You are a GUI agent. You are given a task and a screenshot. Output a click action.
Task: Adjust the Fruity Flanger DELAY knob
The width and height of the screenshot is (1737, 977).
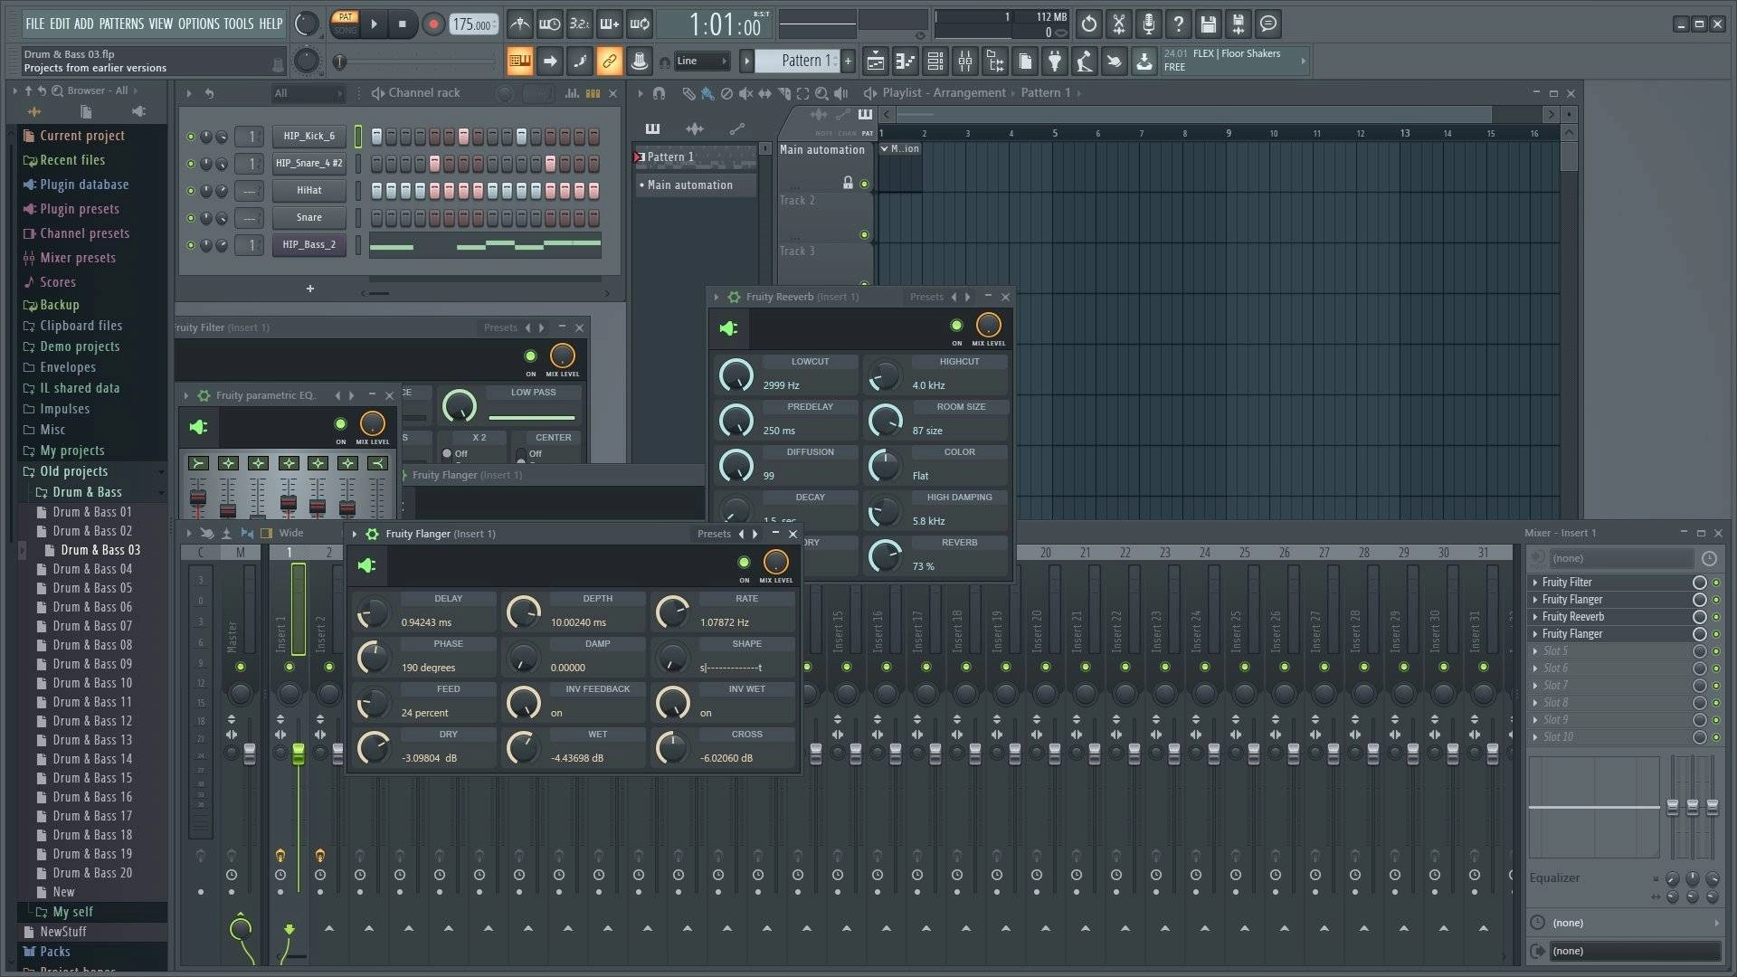point(373,612)
